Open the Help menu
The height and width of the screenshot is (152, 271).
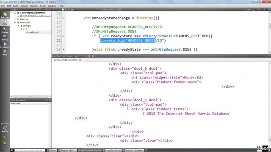click(x=61, y=6)
